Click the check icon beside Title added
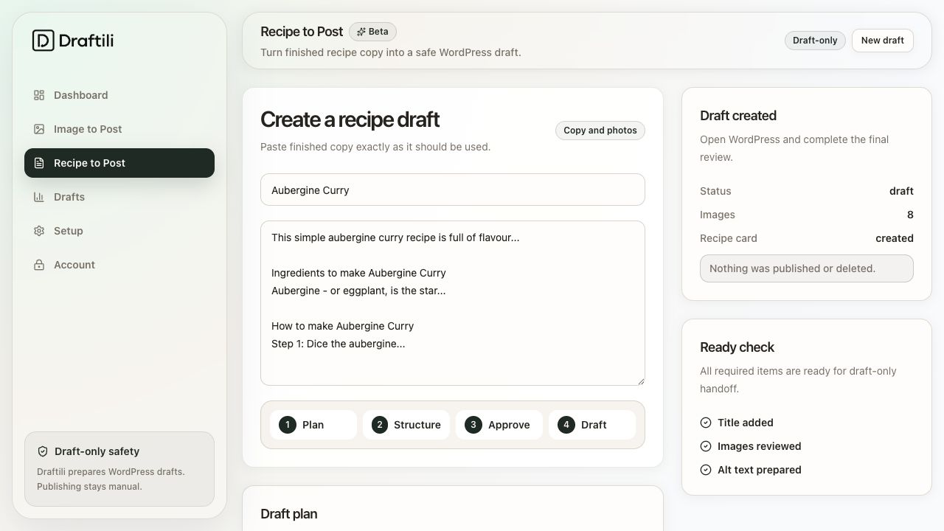Screen dimensions: 944x531 coord(706,423)
